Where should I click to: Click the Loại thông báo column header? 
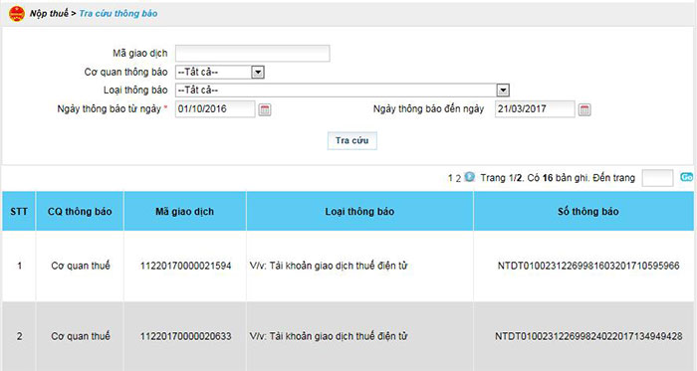(359, 211)
